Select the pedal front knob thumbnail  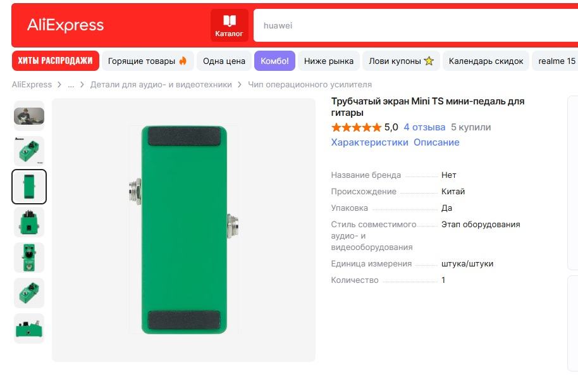29,258
